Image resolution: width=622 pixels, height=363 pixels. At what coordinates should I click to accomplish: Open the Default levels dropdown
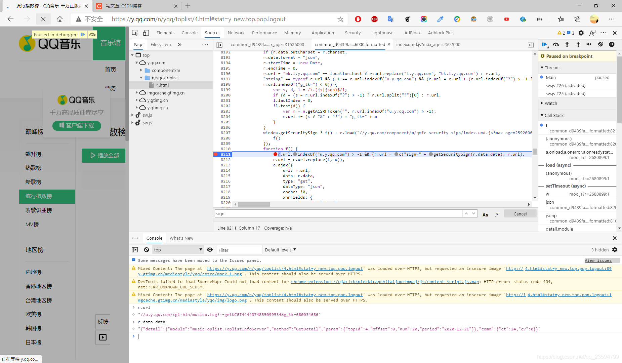[x=280, y=250]
